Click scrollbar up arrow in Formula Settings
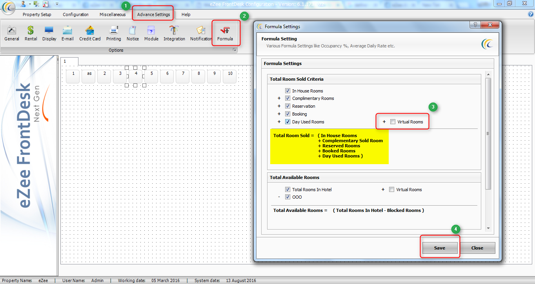The height and width of the screenshot is (284, 535). (x=488, y=74)
